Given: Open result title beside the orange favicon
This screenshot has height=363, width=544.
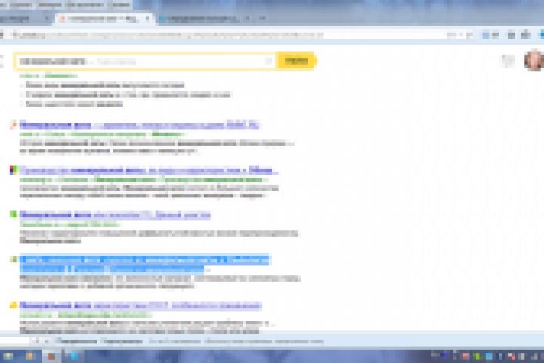Looking at the screenshot, I should pyautogui.click(x=139, y=125).
